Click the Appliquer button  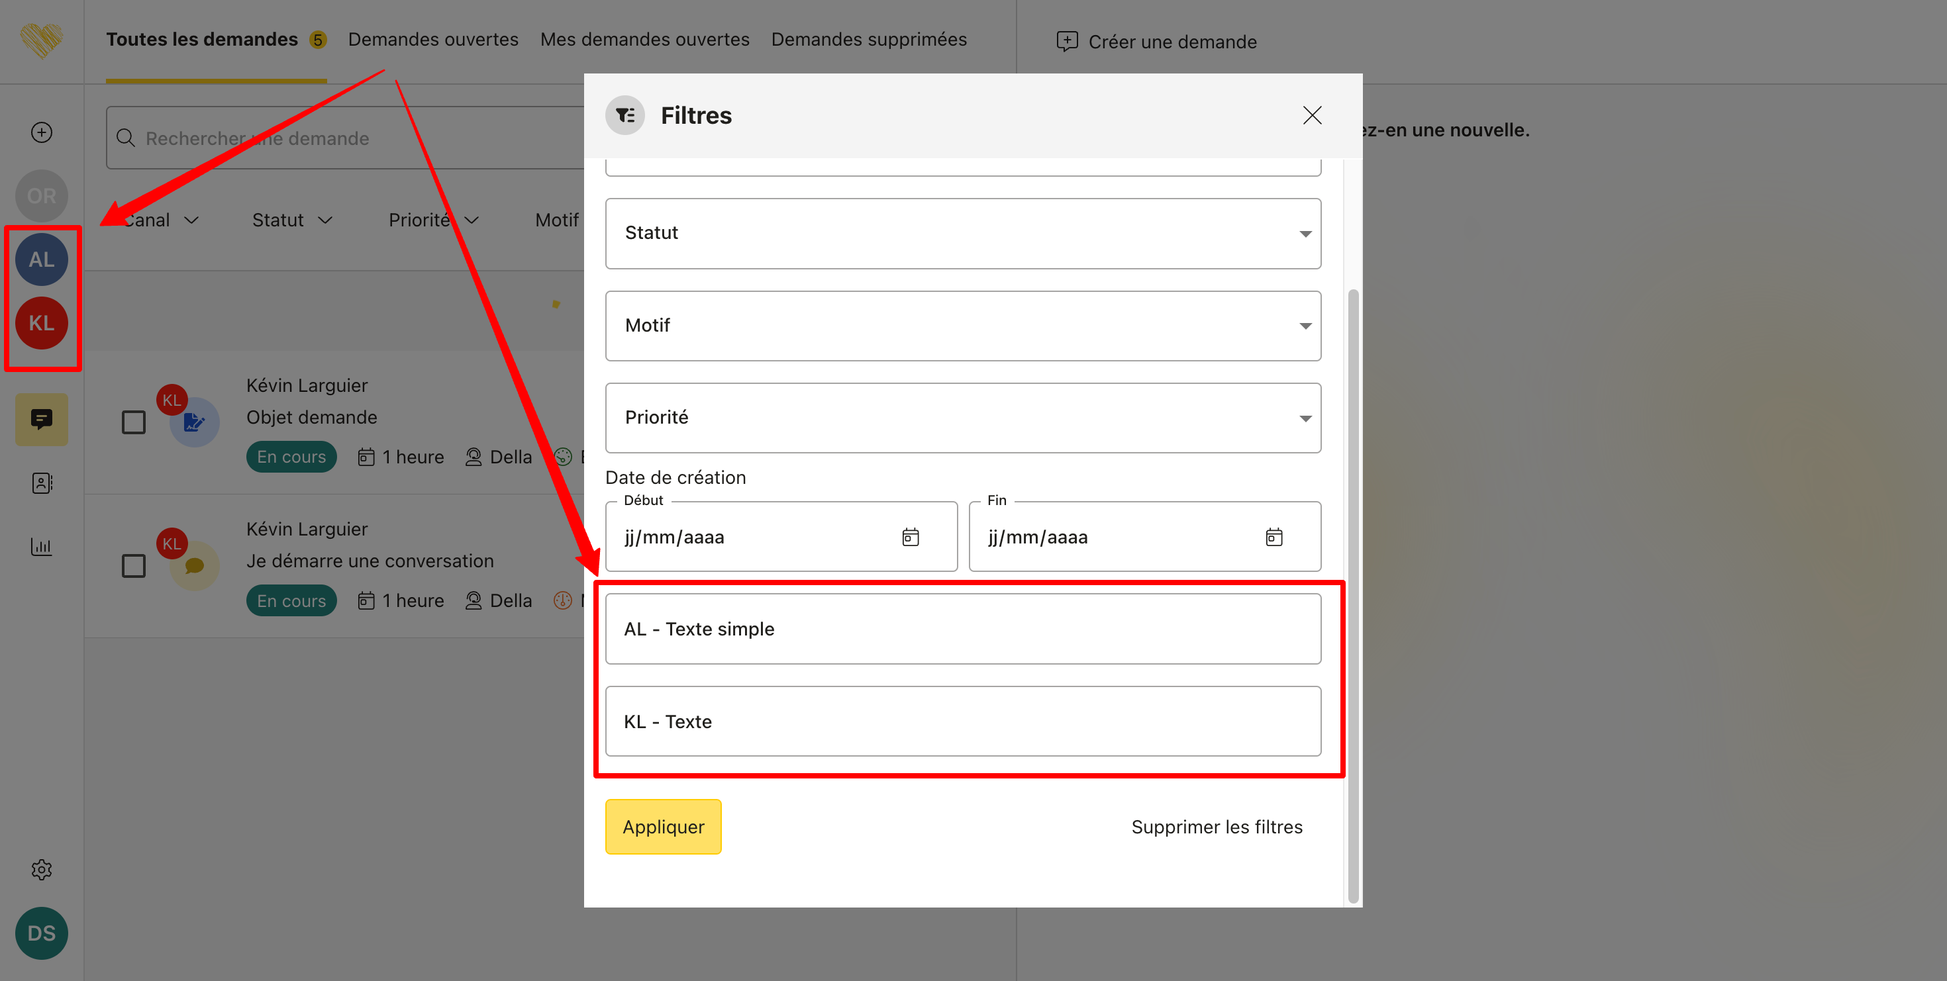pyautogui.click(x=663, y=827)
